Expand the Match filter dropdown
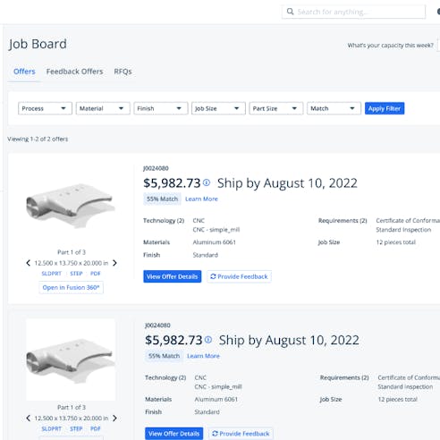 click(334, 108)
